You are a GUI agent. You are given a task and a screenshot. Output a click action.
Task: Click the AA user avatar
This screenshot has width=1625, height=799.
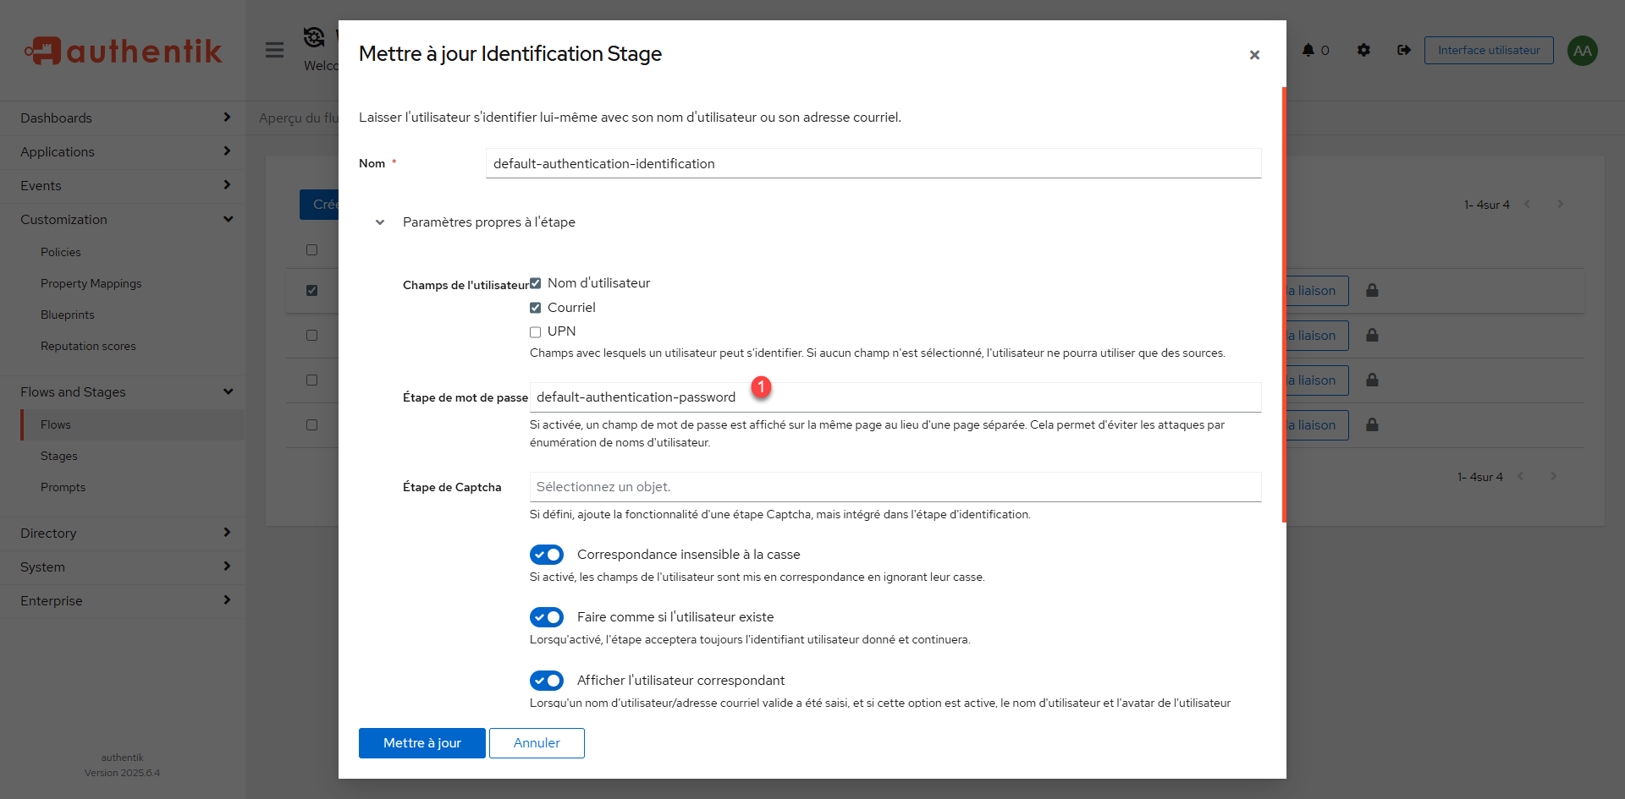(1582, 51)
